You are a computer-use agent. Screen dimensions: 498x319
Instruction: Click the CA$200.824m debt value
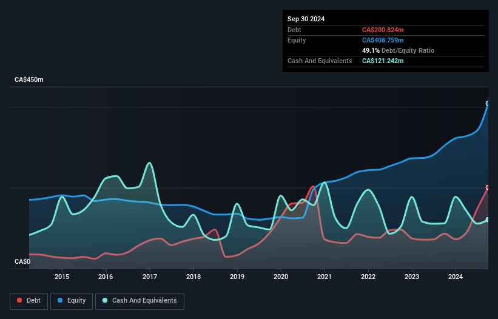383,30
